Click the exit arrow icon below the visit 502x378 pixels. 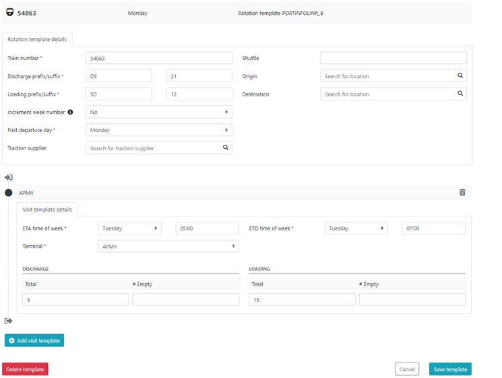pyautogui.click(x=9, y=321)
